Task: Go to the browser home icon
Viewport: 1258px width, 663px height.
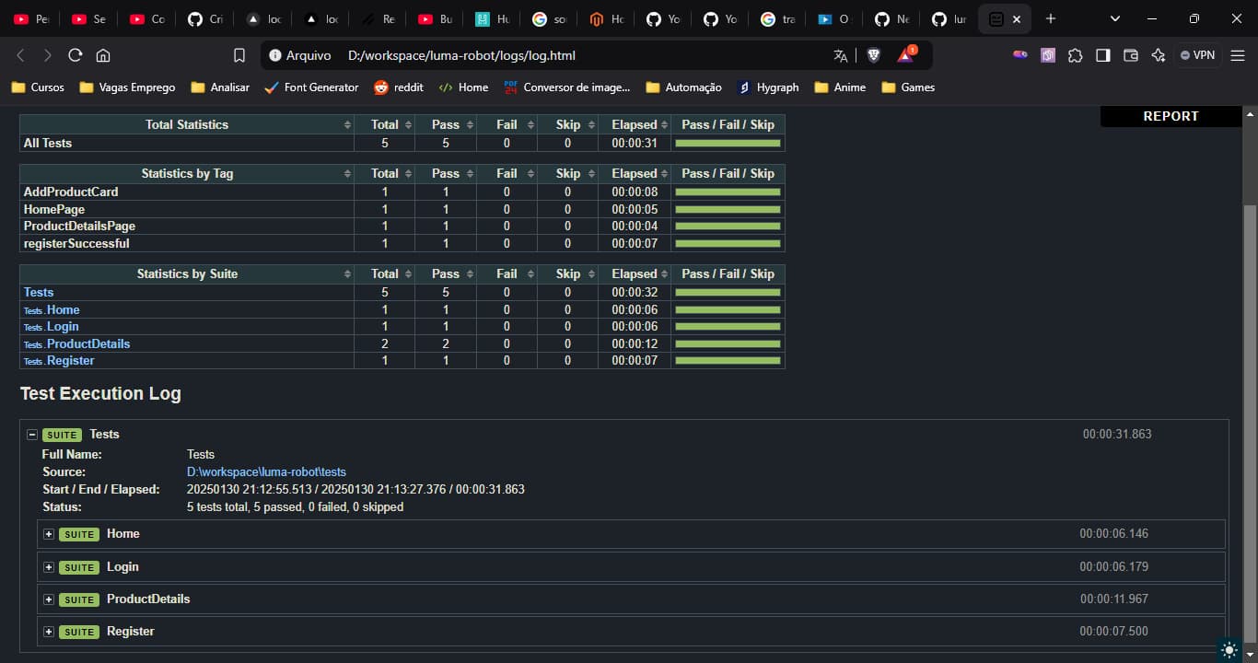Action: (x=103, y=55)
